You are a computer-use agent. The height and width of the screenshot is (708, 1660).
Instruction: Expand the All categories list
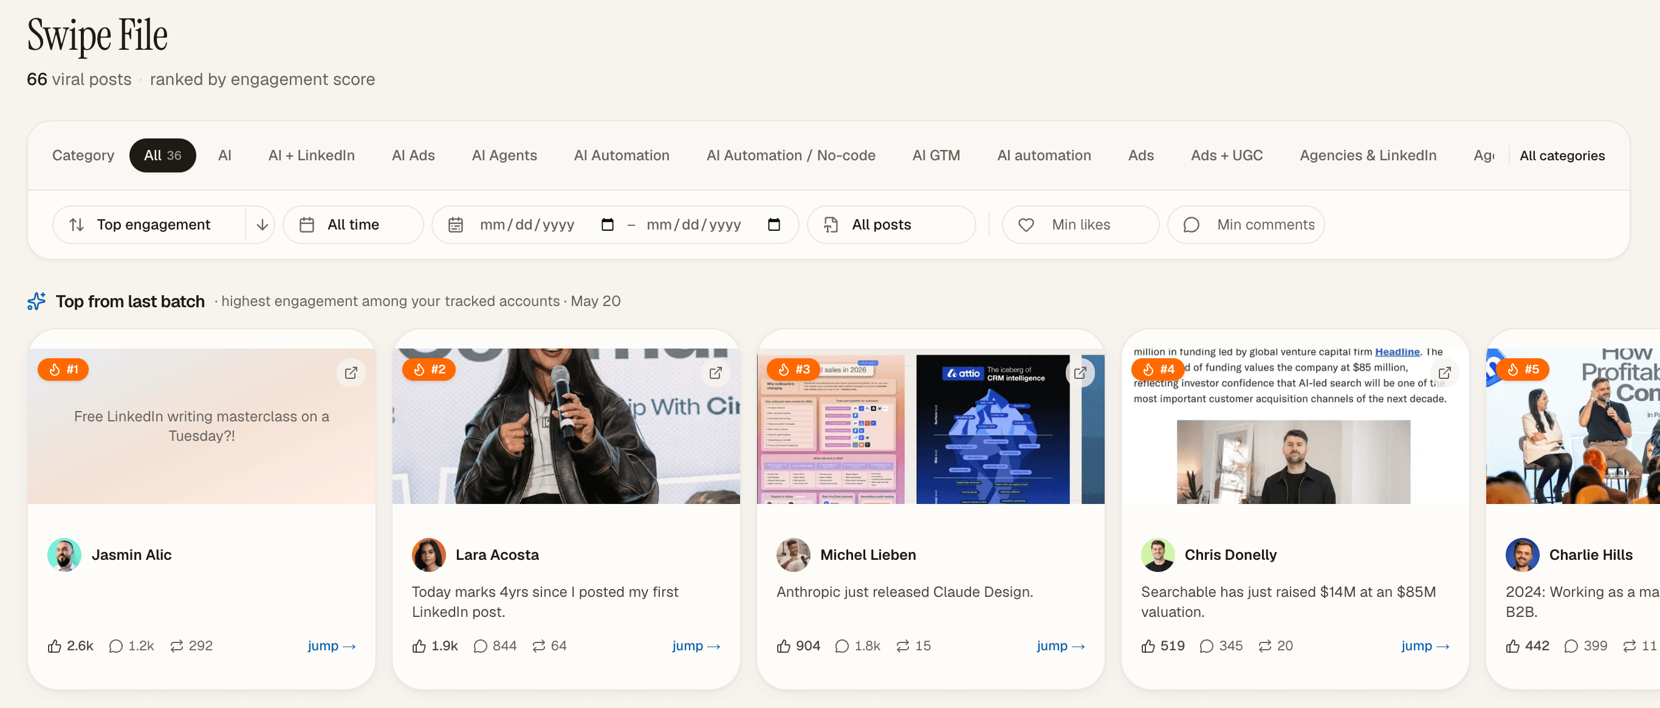[1562, 155]
